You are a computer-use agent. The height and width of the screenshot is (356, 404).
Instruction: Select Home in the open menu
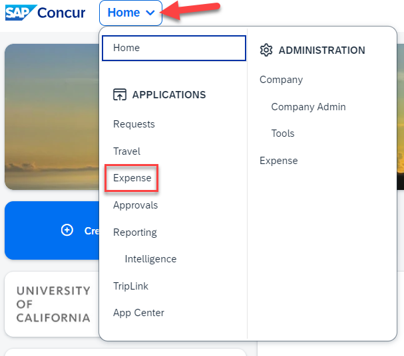pos(126,48)
